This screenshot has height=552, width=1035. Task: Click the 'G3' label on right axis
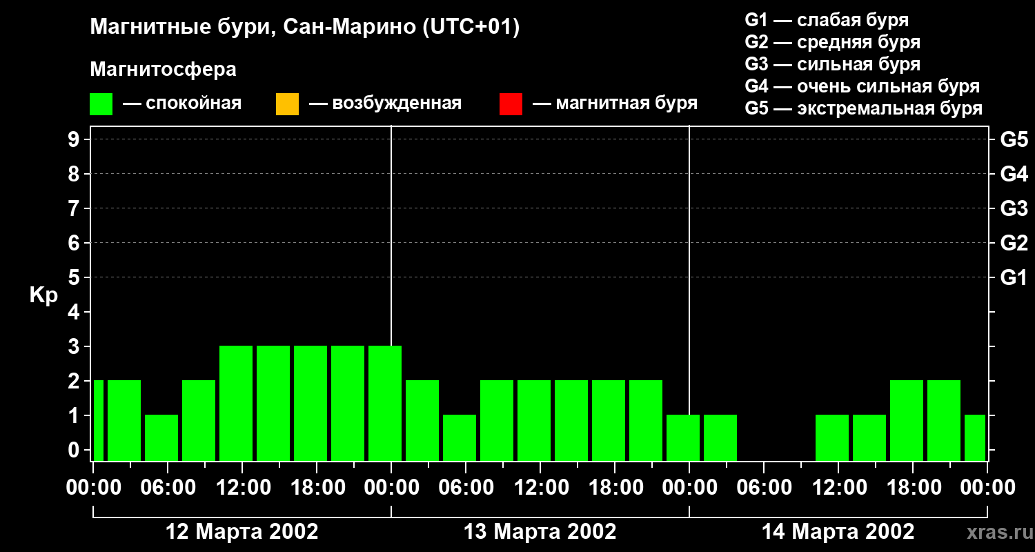point(1014,208)
